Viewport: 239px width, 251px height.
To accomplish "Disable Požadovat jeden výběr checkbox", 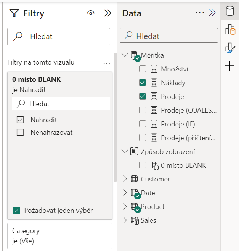I will point(16,211).
